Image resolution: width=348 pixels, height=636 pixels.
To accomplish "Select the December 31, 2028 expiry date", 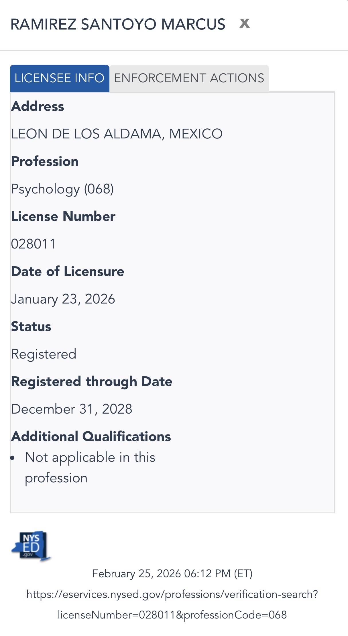I will point(72,409).
